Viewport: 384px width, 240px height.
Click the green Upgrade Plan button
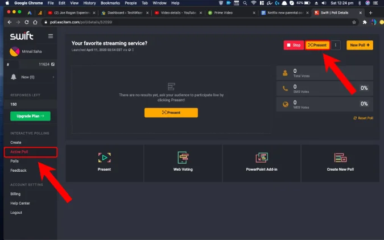click(30, 116)
